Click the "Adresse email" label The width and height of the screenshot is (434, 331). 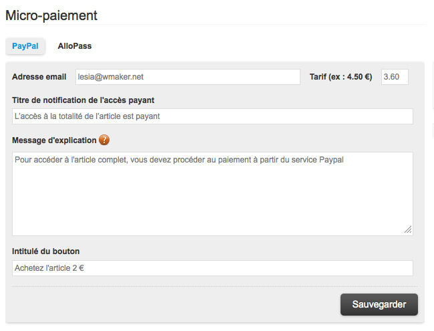pyautogui.click(x=39, y=77)
